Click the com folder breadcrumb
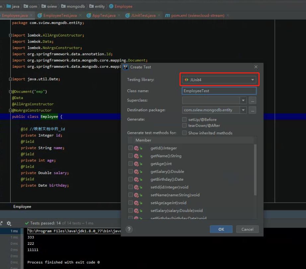 pyautogui.click(x=30, y=6)
